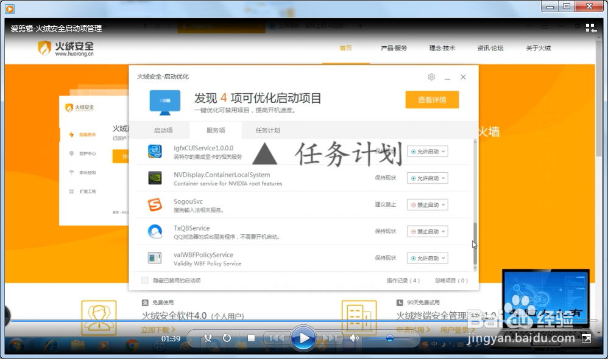The image size is (608, 359).
Task: Click NVIDIA NVDisplay service icon
Action: click(155, 178)
